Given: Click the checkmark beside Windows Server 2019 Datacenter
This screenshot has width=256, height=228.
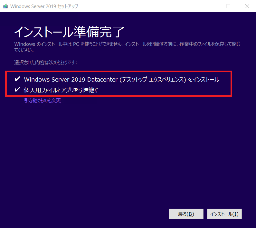Looking at the screenshot, I should [17, 79].
